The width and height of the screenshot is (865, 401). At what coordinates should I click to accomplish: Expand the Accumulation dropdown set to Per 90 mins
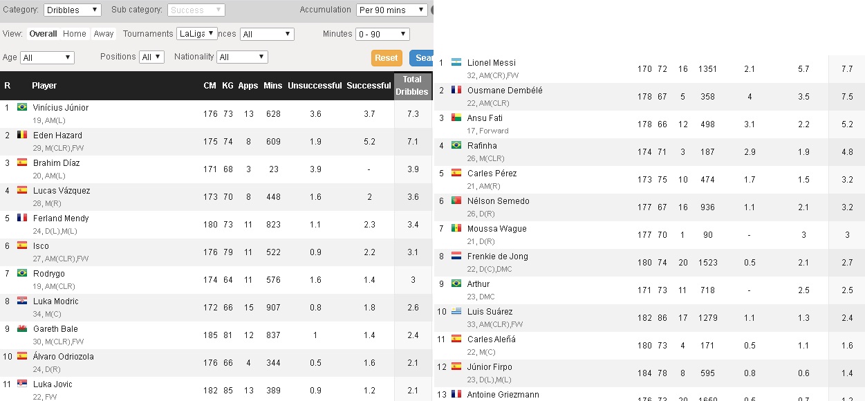(x=391, y=10)
